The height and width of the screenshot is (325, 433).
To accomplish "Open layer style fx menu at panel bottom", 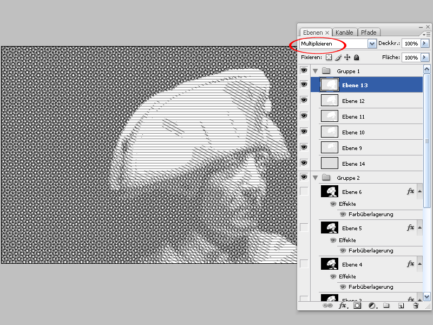I will 343,305.
